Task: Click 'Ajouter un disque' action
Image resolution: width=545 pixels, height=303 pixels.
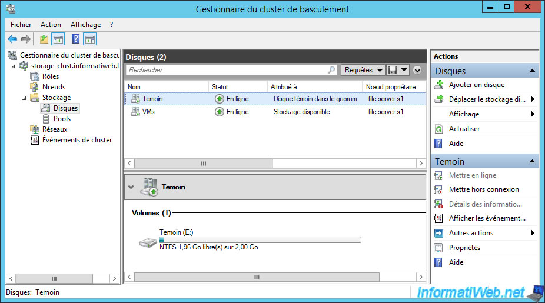Action: 476,85
